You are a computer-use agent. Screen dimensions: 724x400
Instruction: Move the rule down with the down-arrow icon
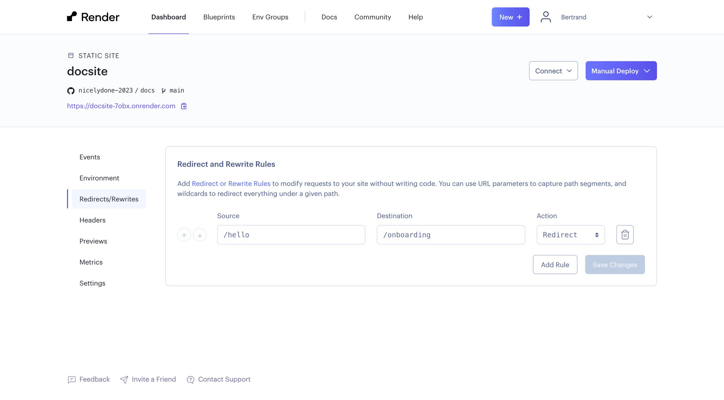coord(200,234)
